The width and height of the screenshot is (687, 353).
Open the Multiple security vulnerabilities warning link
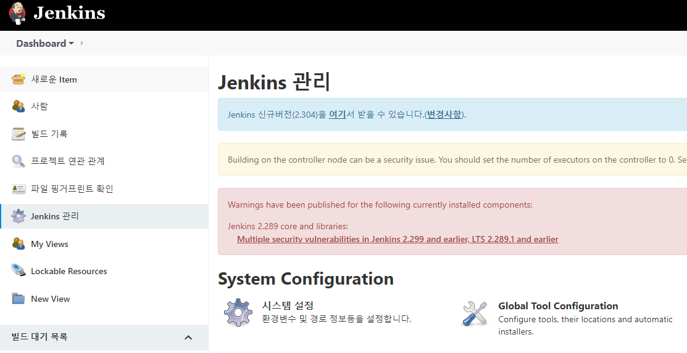coord(398,239)
